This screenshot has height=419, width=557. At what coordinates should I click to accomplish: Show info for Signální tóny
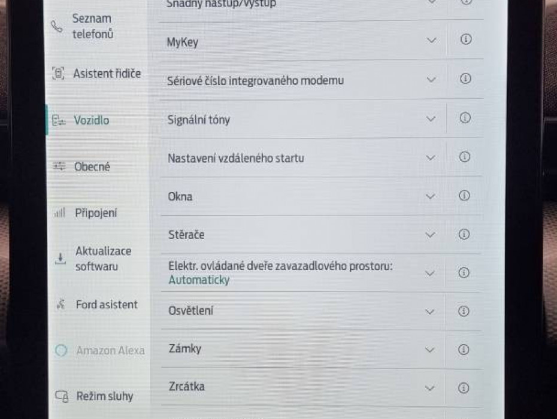[x=465, y=119]
